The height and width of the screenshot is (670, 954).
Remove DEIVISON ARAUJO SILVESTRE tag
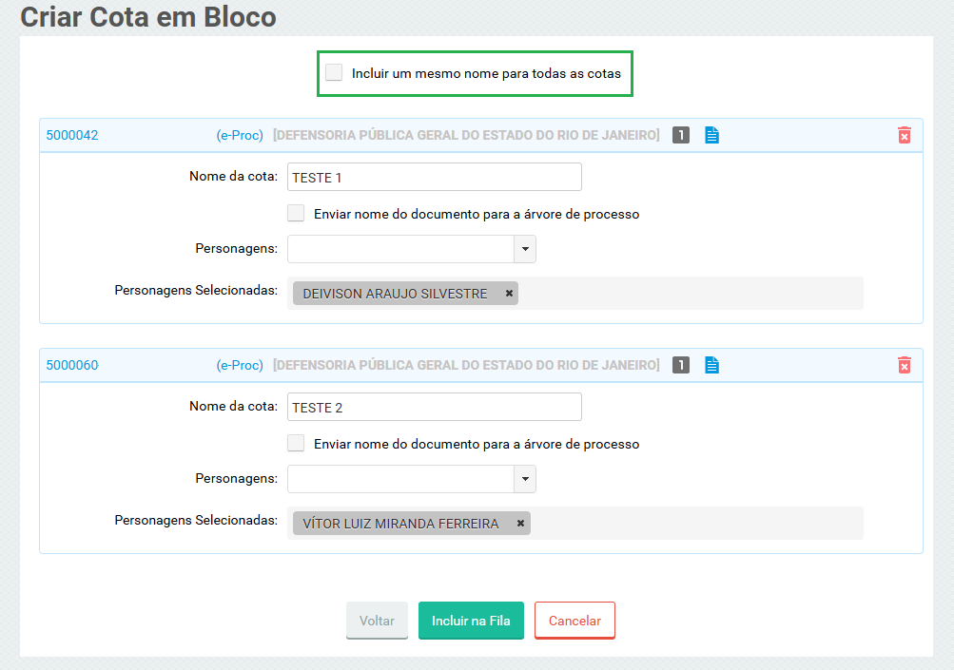click(x=509, y=294)
